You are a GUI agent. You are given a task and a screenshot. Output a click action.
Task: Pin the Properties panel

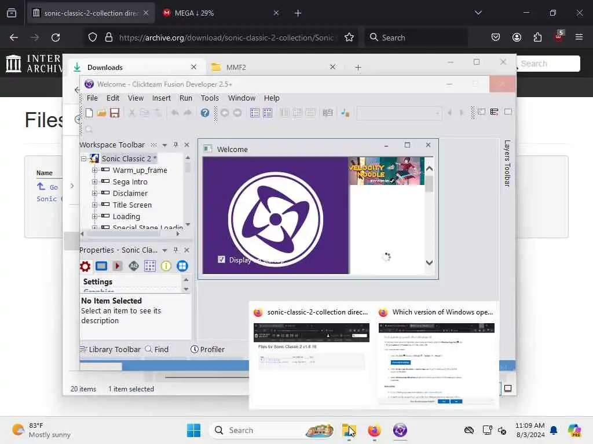(x=175, y=250)
